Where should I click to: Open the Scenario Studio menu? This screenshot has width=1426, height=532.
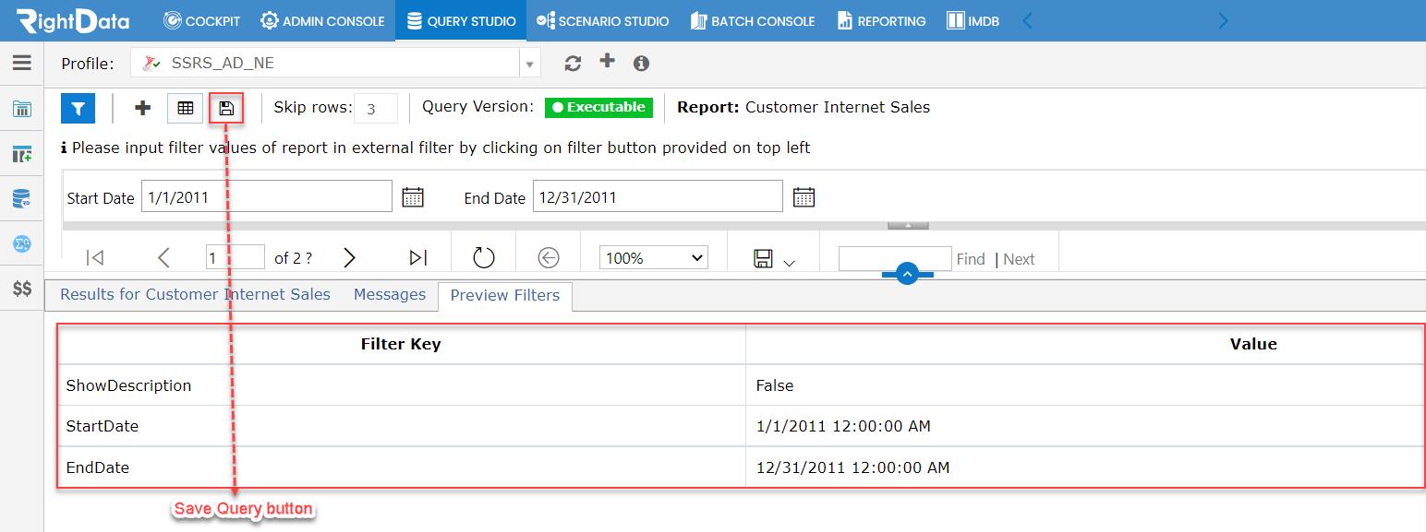point(603,20)
